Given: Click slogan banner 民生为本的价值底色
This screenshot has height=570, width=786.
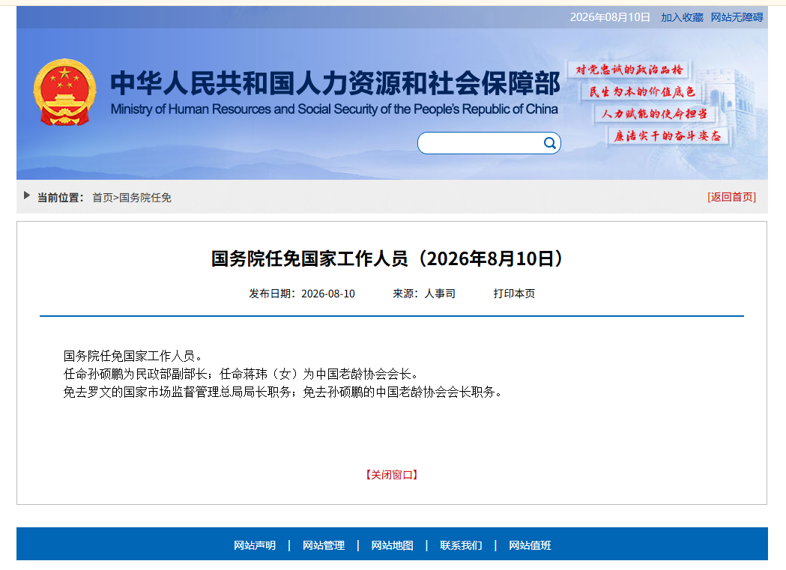Looking at the screenshot, I should coord(642,91).
